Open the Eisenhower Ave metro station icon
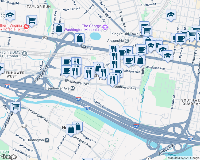This screenshot has width=200, height=160. pos(73,88)
